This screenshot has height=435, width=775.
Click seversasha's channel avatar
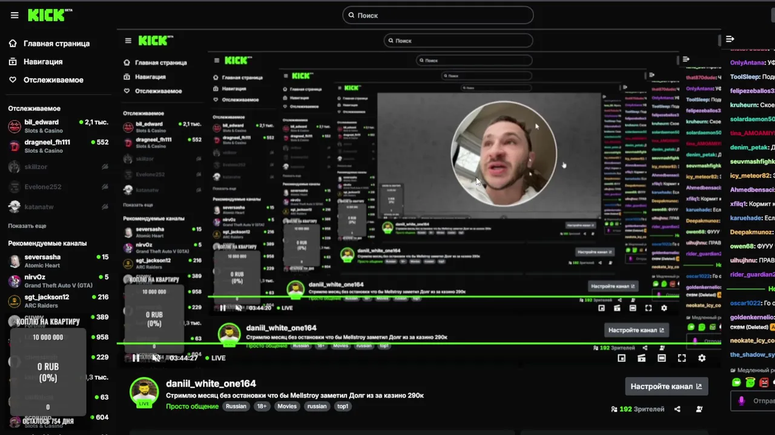[14, 261]
